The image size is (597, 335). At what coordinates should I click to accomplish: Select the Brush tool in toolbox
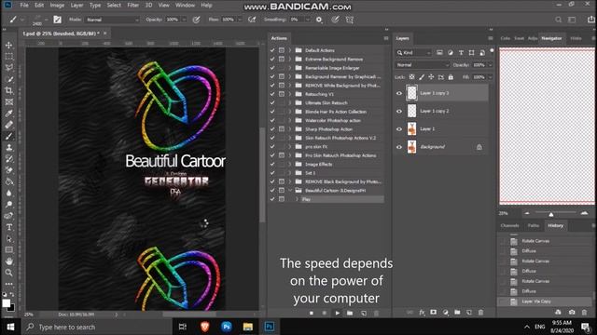tap(8, 137)
